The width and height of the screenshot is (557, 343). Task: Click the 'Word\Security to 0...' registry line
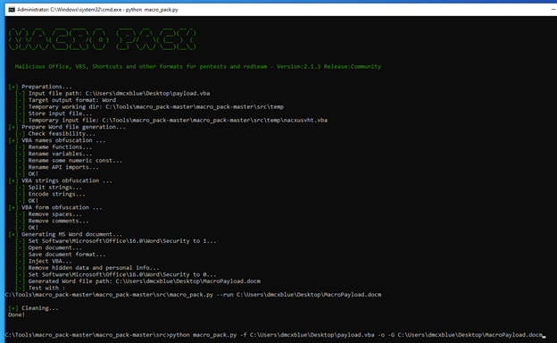(x=115, y=275)
